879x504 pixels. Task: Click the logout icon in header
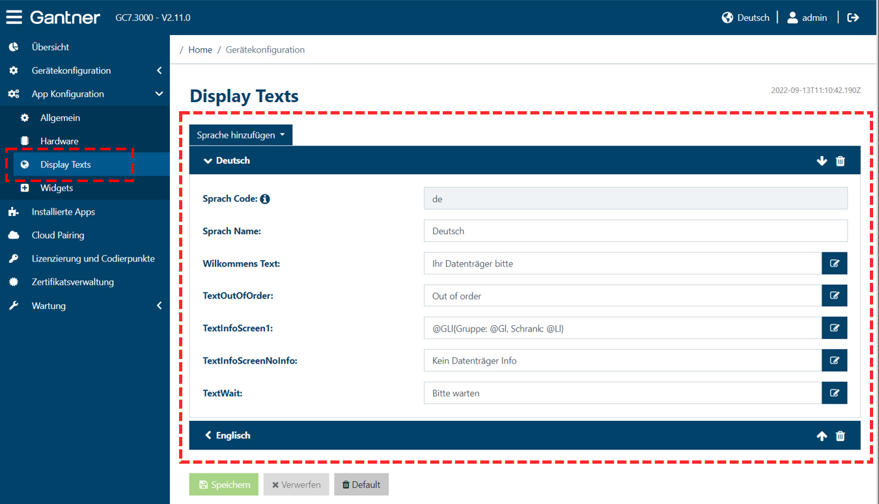pyautogui.click(x=853, y=18)
